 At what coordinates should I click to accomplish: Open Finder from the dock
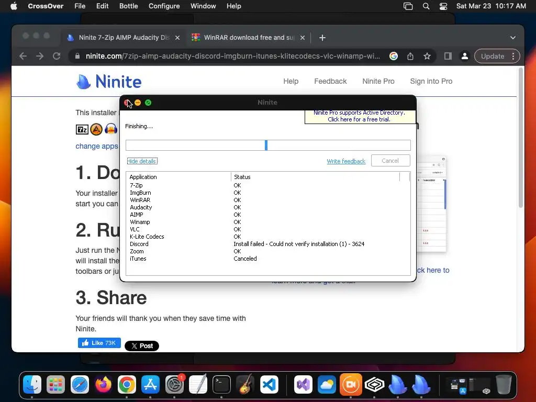click(x=32, y=384)
